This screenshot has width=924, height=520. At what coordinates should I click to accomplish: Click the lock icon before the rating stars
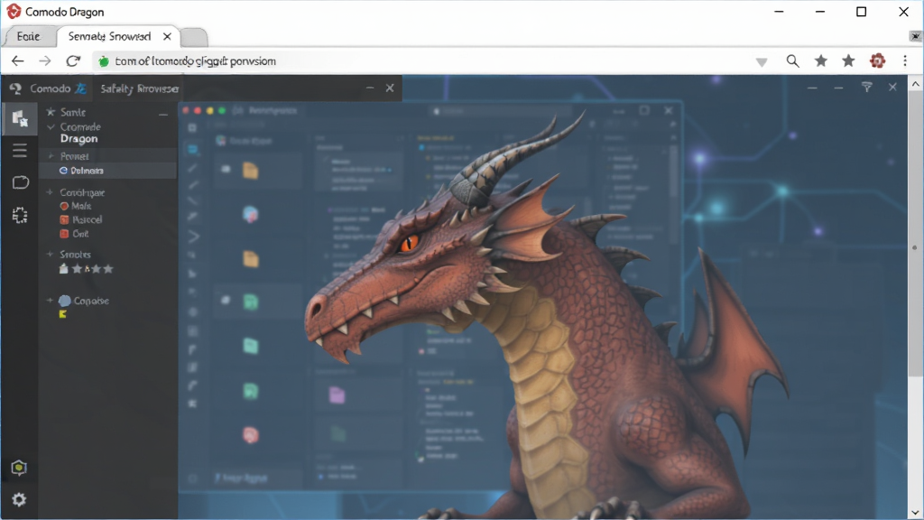coord(64,269)
